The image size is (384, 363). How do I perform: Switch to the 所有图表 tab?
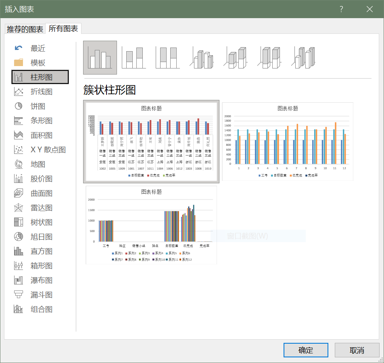point(63,29)
